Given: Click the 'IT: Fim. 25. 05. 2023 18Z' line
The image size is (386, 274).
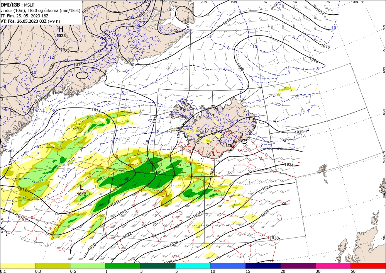Looking at the screenshot, I should point(24,16).
